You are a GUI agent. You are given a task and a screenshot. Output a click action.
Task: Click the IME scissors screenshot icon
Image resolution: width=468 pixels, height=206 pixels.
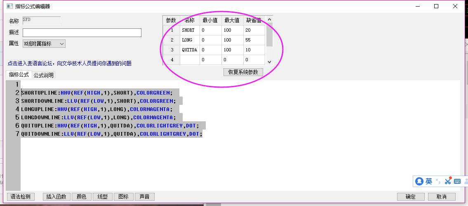click(x=447, y=181)
